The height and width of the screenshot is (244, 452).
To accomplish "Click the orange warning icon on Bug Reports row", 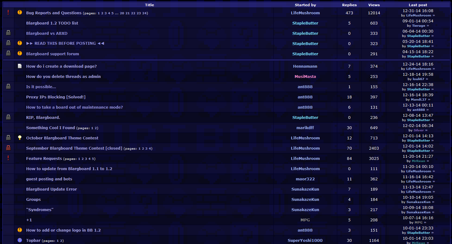I will [20, 12].
